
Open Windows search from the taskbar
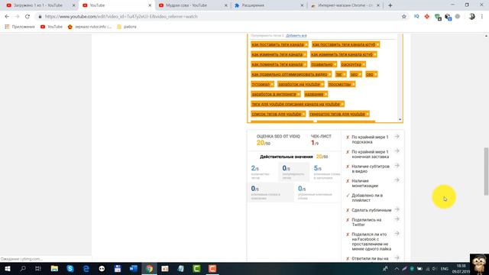pos(23,268)
